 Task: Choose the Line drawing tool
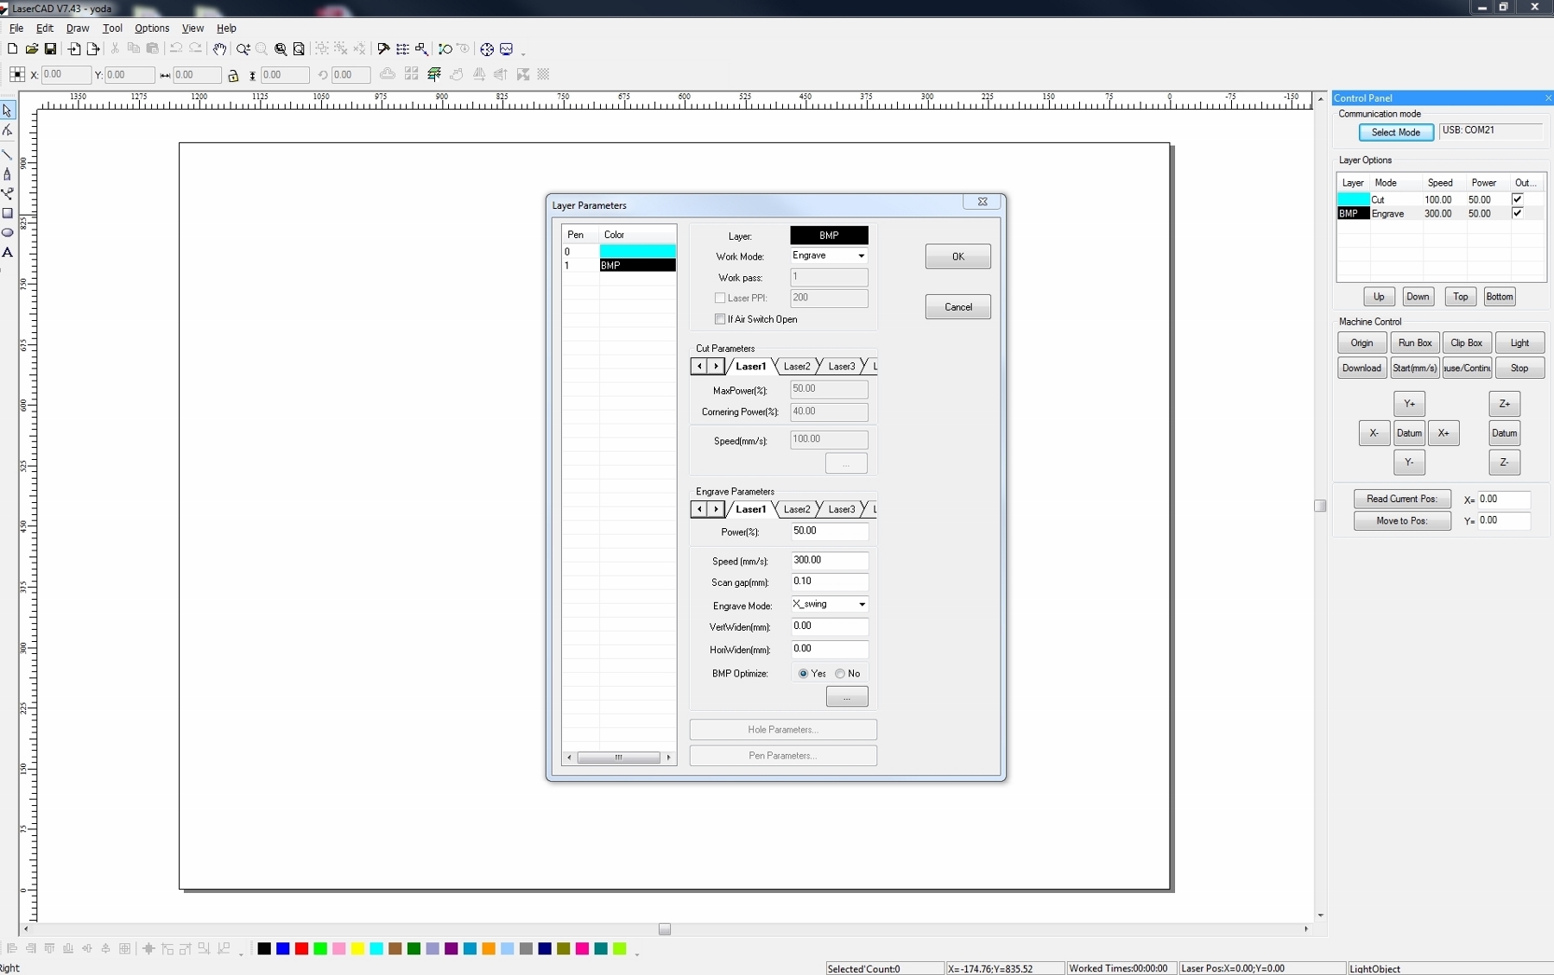8,154
